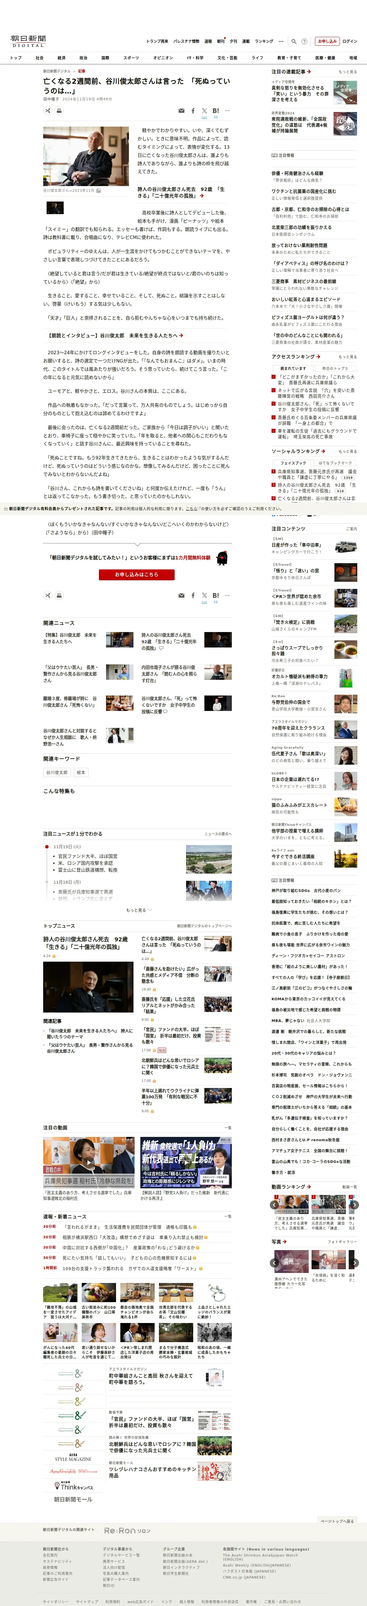This screenshot has width=367, height=1606.
Task: Select 昨日のトップ5 ranking tab
Action: (x=335, y=368)
